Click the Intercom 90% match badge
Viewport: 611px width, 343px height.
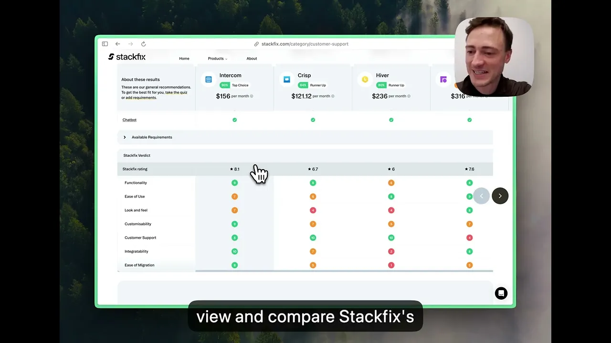coord(224,85)
